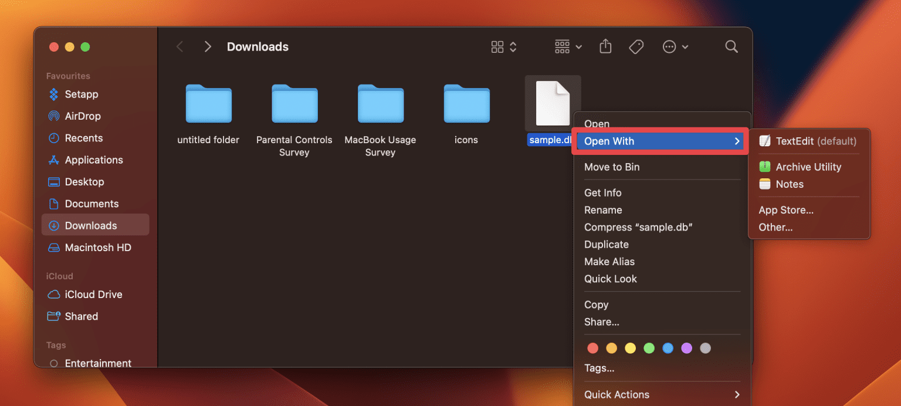Open AirDrop from the sidebar
Viewport: 901px width, 406px height.
pyautogui.click(x=81, y=116)
